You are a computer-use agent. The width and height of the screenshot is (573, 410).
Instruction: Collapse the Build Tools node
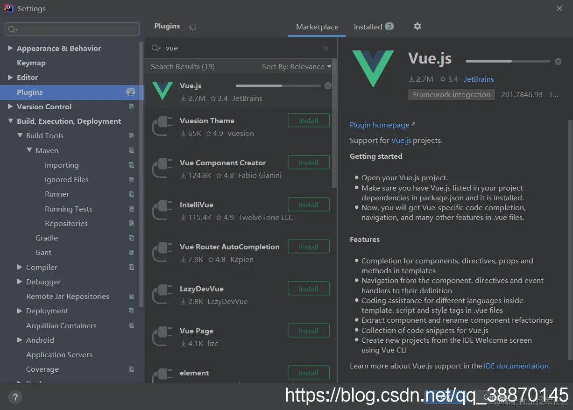coord(20,135)
